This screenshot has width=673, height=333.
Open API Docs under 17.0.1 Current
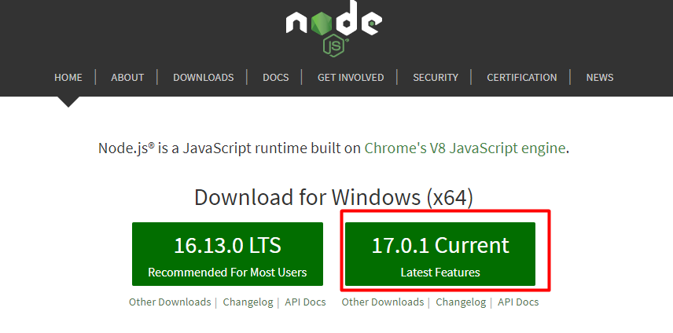[518, 302]
